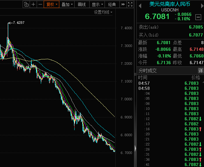The height and width of the screenshot is (167, 204).
Task: Click the 点差 spread value 8
Action: click(202, 43)
